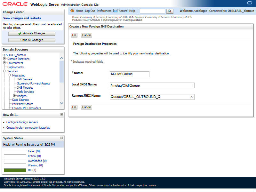Click Record in the toolbar

click(123, 11)
